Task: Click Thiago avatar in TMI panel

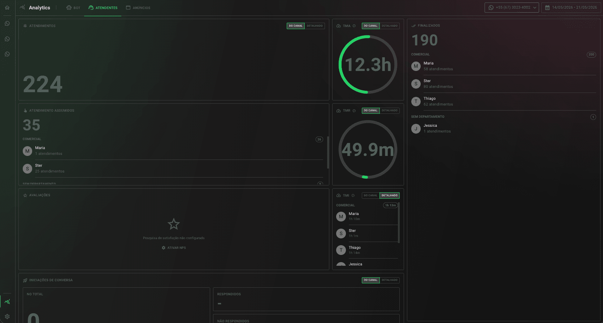Action: coord(341,250)
